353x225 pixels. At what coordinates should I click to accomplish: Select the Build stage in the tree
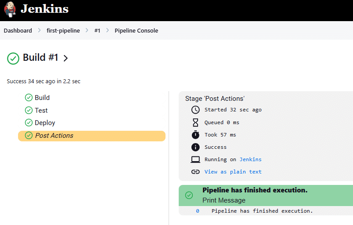42,98
